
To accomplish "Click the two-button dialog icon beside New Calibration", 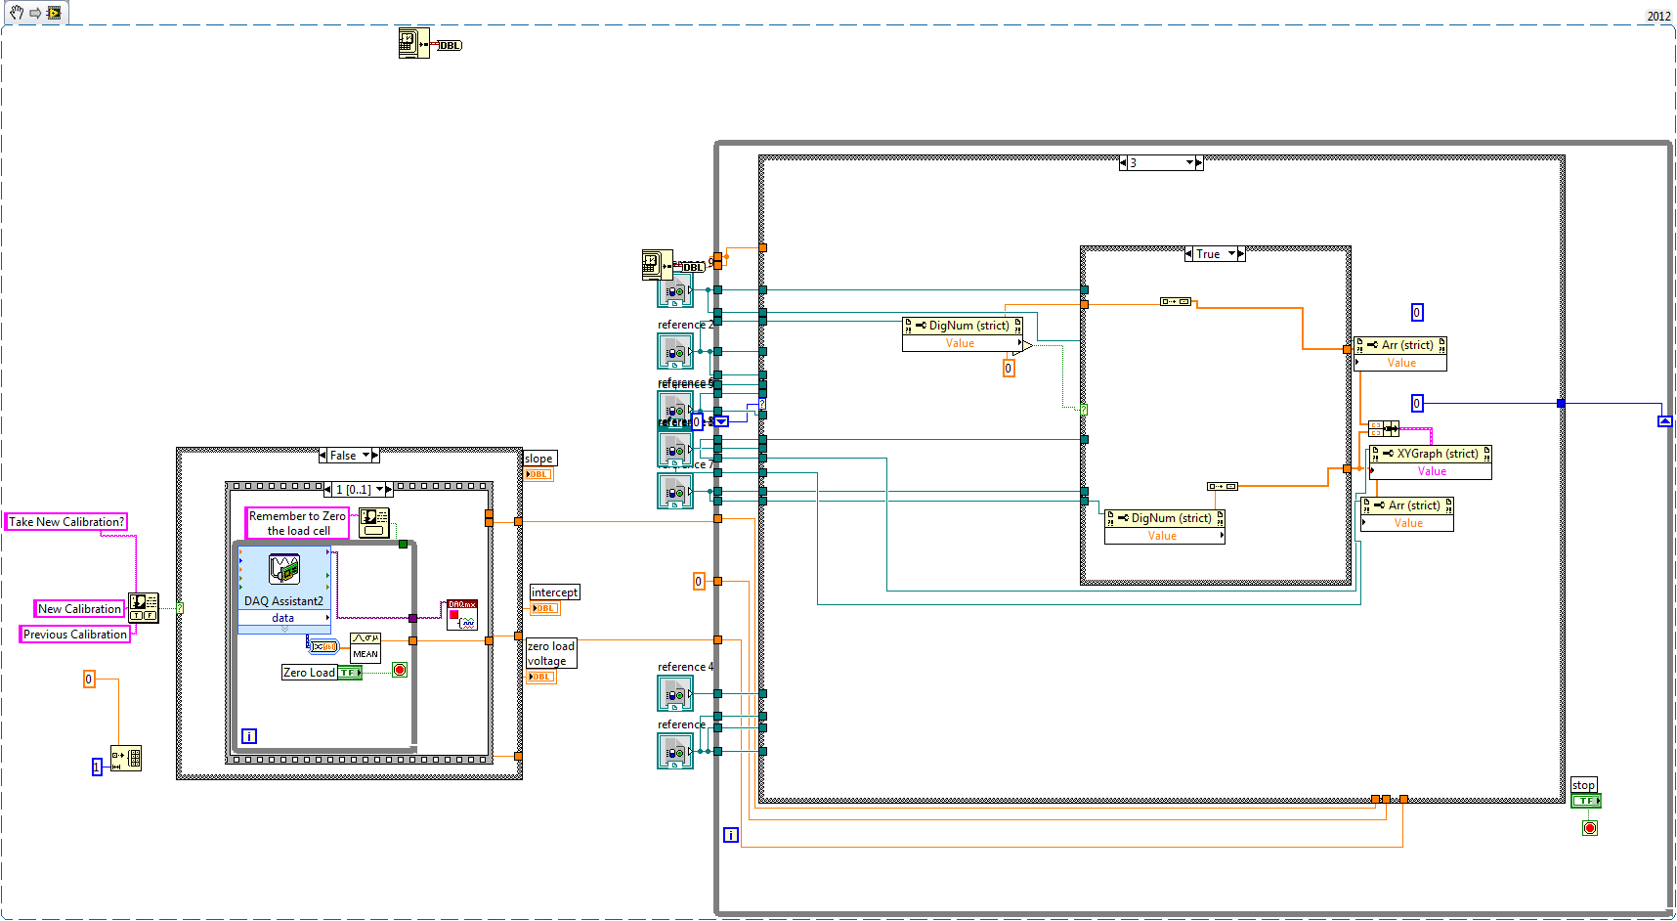I will tap(144, 608).
